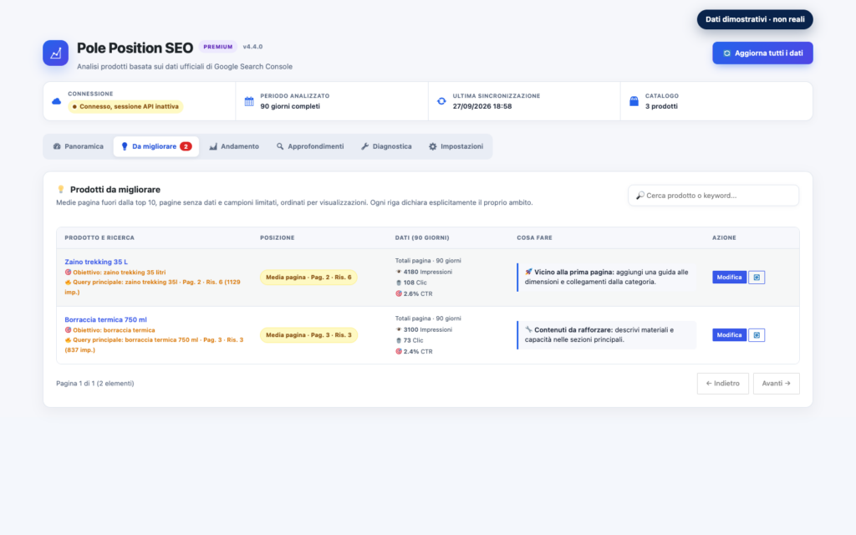
Task: Click the text 90 giorni completi
Action: [290, 106]
